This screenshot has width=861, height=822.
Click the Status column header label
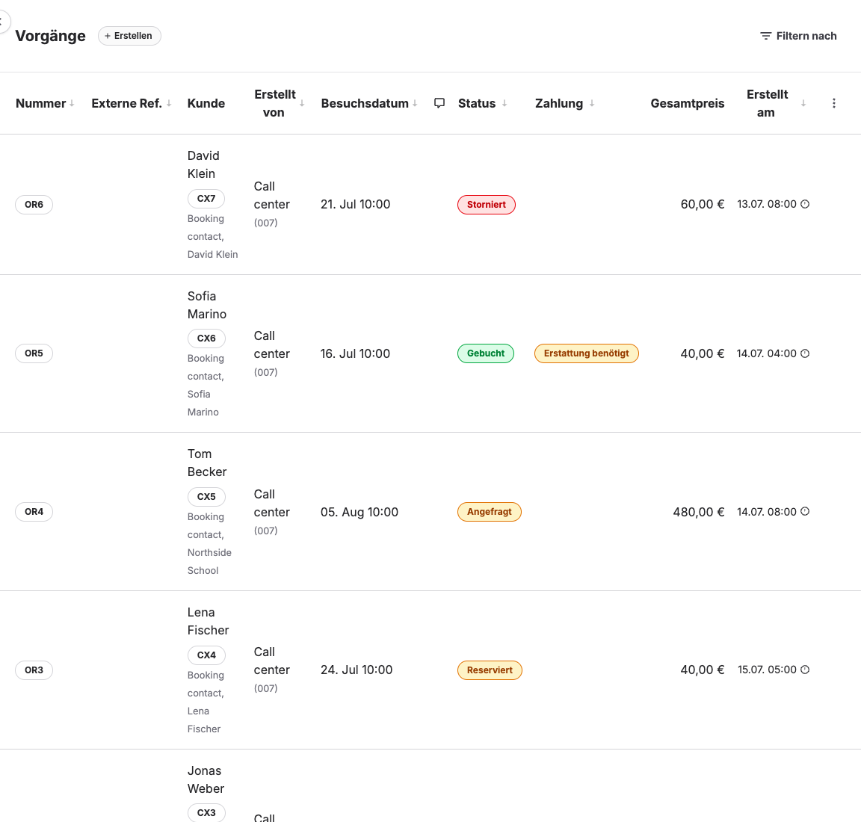(x=477, y=103)
